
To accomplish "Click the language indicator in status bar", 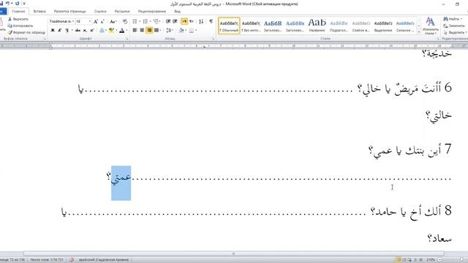I will (104, 260).
